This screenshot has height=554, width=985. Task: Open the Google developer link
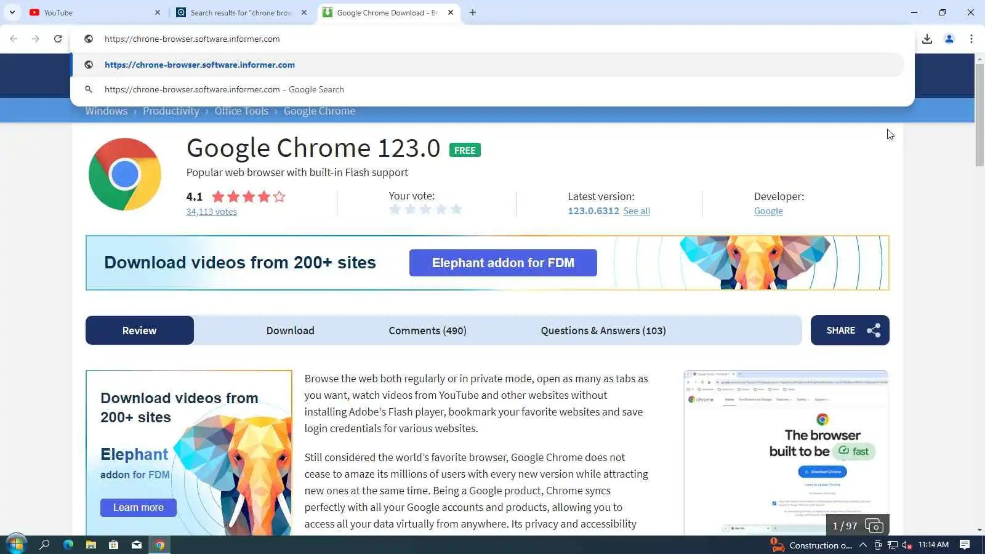[x=768, y=211]
